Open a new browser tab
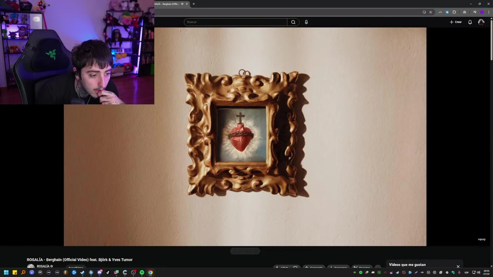Viewport: 493px width, 277px height. (193, 4)
